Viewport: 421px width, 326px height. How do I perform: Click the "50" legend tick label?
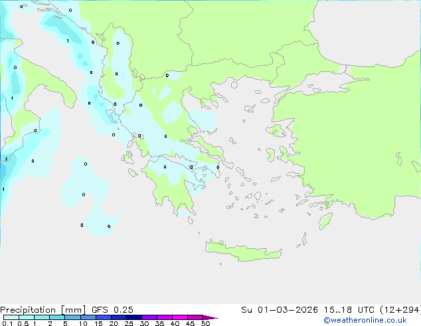coord(205,323)
